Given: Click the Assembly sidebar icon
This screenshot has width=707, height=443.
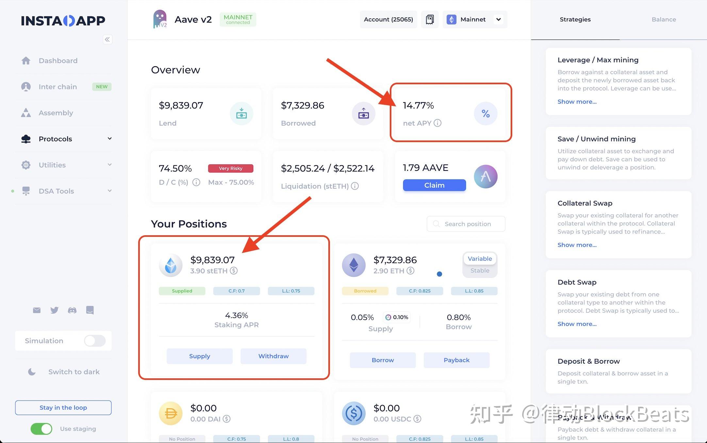Looking at the screenshot, I should [x=26, y=113].
